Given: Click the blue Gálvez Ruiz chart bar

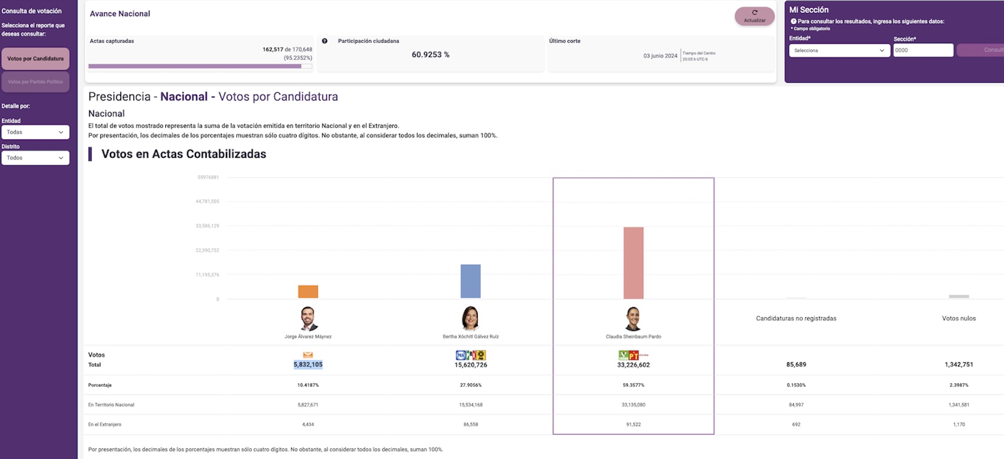Looking at the screenshot, I should [x=471, y=281].
